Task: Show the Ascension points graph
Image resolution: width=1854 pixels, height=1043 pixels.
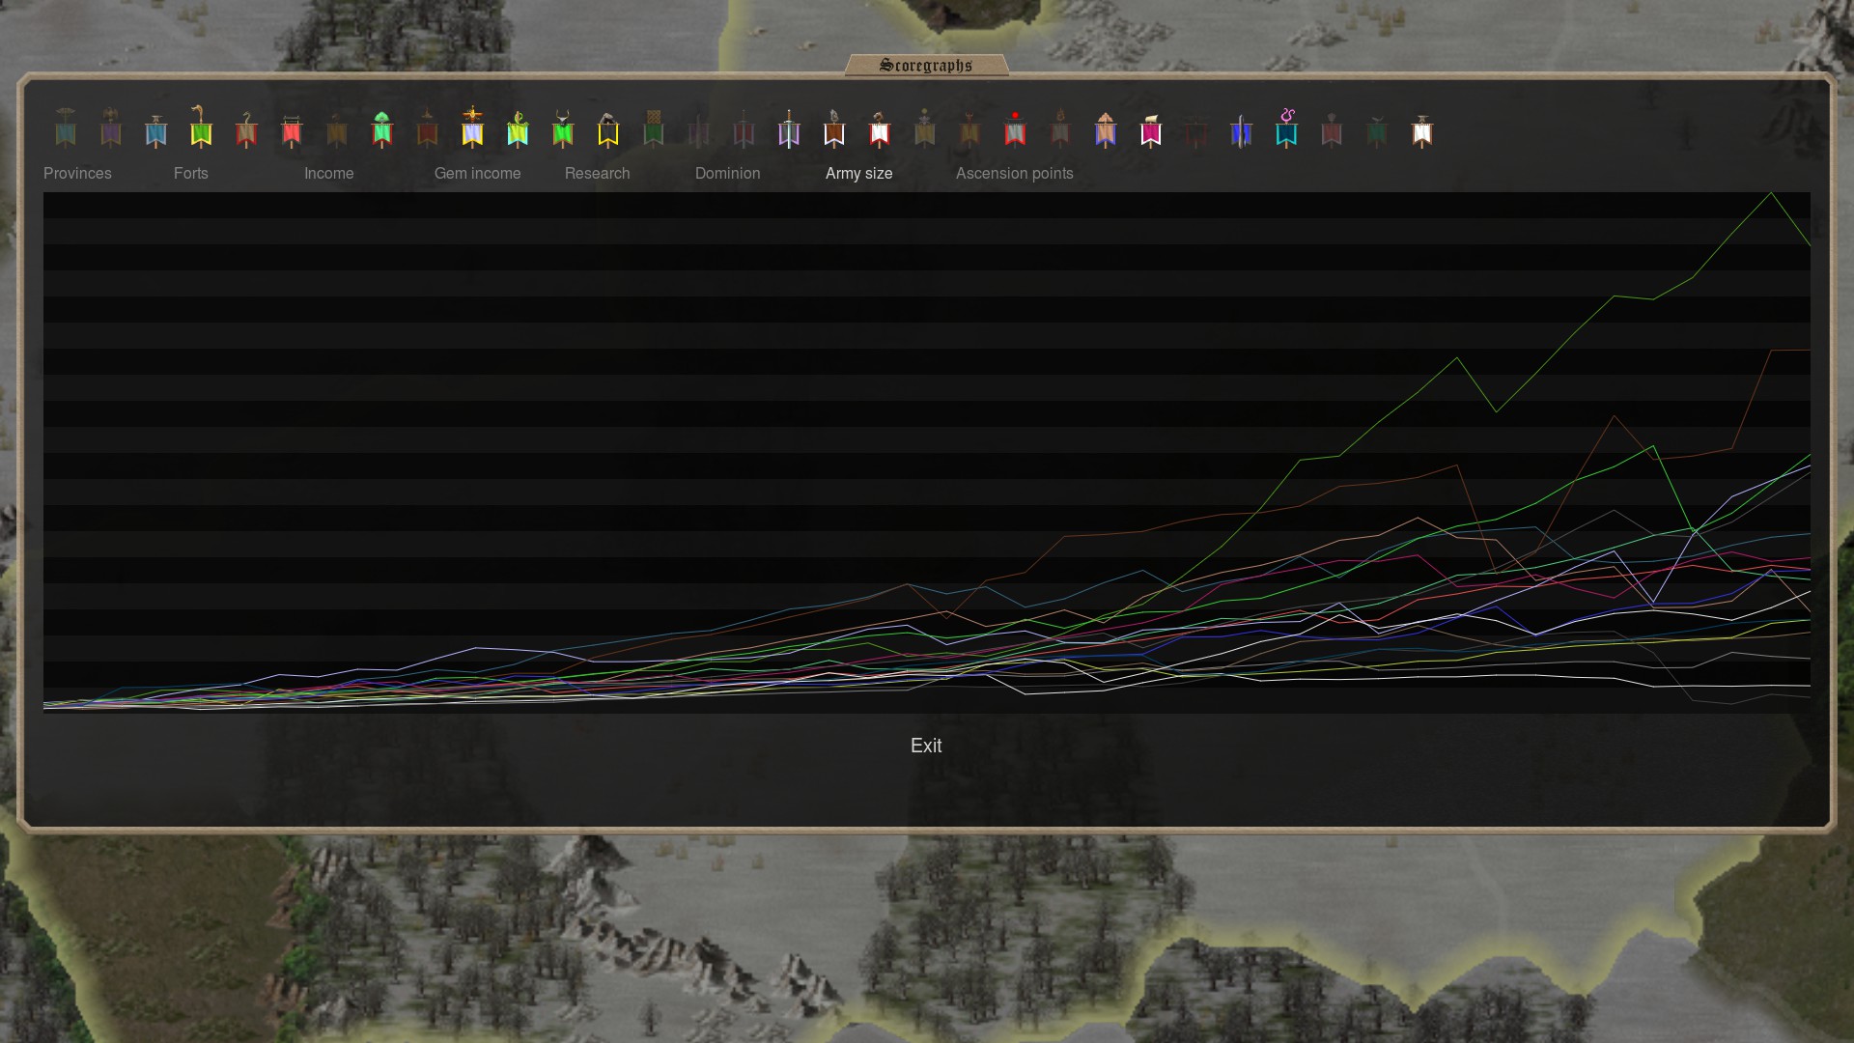Action: [x=1015, y=174]
